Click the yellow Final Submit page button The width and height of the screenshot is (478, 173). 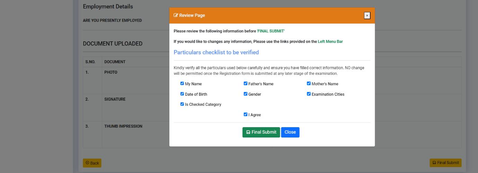[445, 163]
